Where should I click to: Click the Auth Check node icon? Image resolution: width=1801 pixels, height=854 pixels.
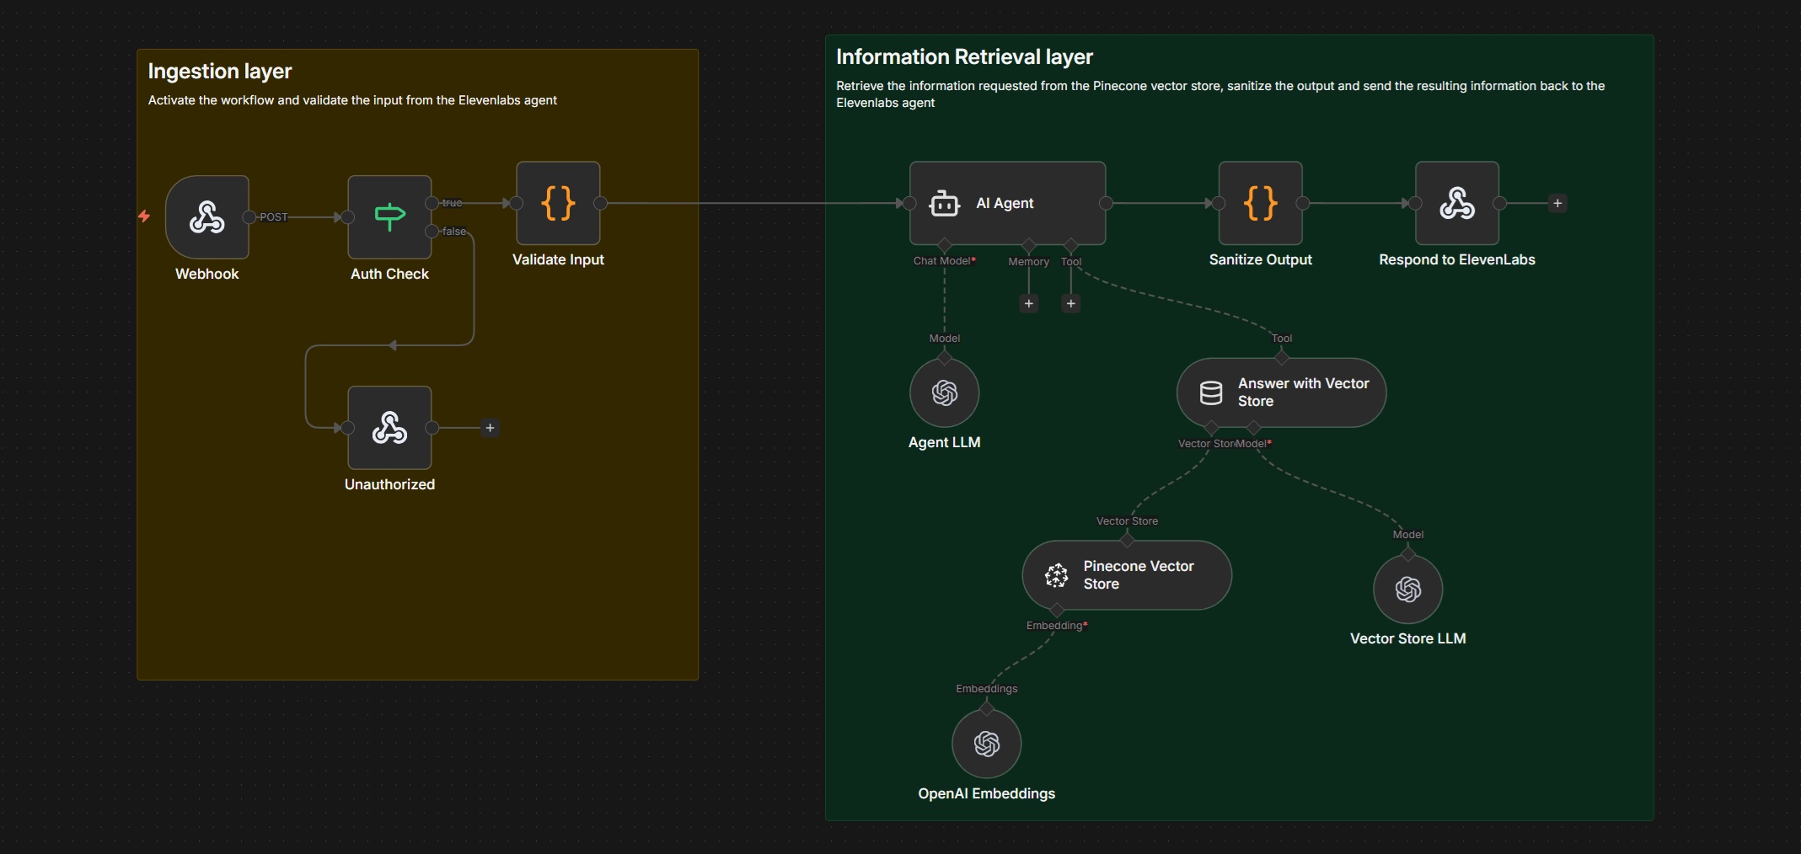pyautogui.click(x=389, y=217)
